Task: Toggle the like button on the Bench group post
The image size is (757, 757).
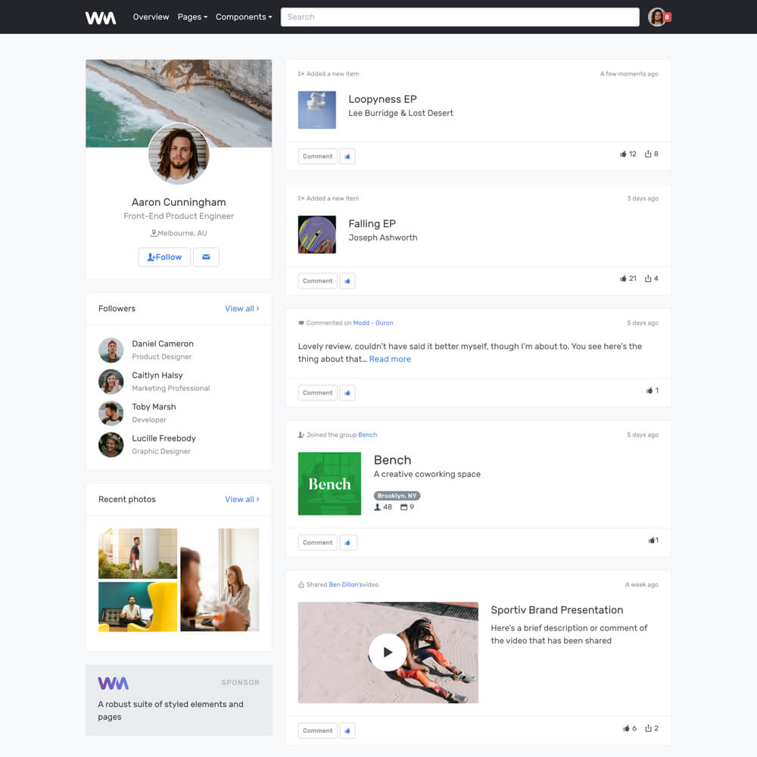Action: pos(347,542)
